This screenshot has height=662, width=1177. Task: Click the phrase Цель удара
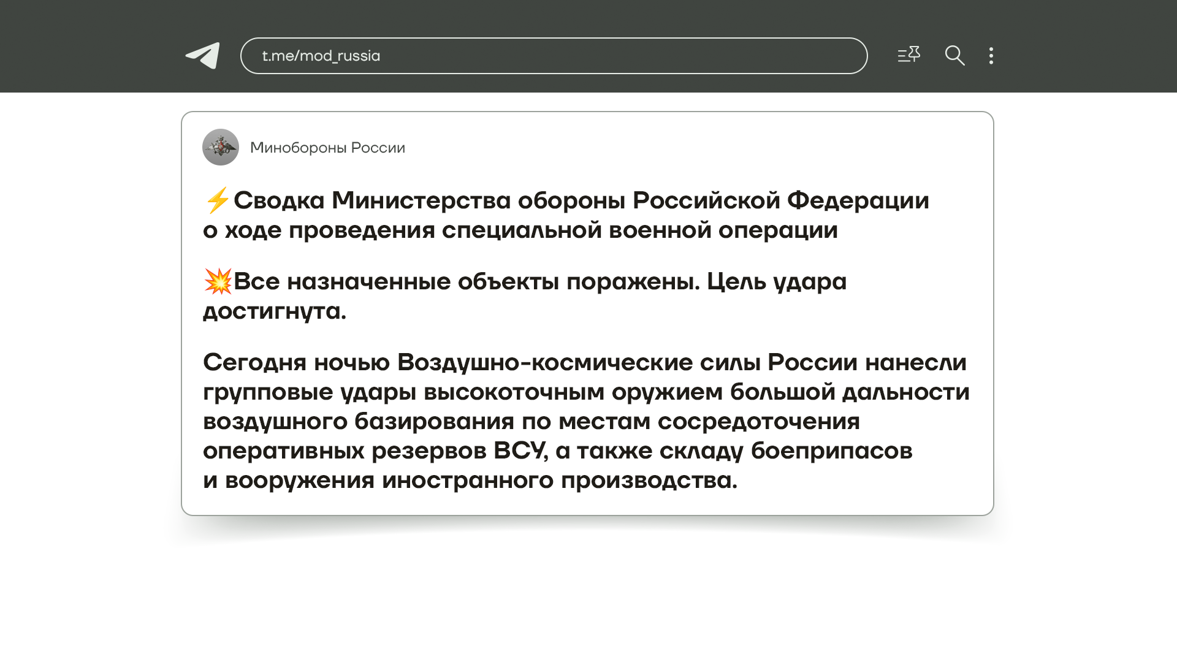pyautogui.click(x=776, y=281)
